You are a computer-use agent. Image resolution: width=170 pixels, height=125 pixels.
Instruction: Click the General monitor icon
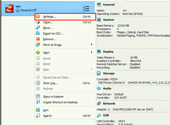click(99, 5)
